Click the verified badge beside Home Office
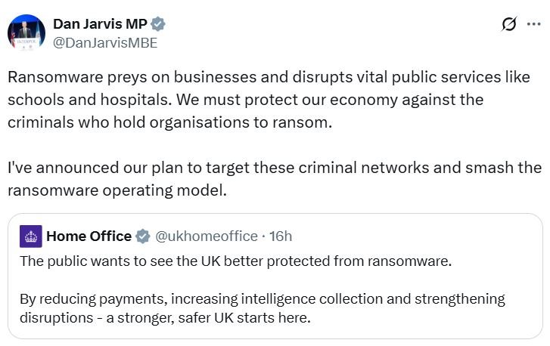The width and height of the screenshot is (550, 346). (142, 236)
